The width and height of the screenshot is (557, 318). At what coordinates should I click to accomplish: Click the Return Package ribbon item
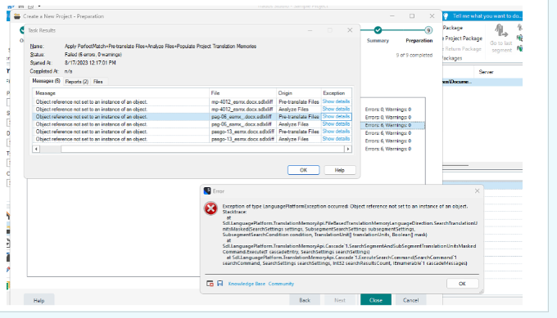[463, 49]
